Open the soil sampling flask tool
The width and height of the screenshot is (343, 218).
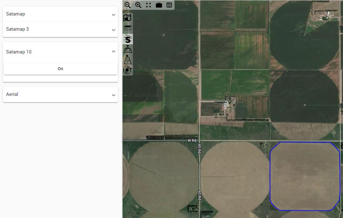128,49
